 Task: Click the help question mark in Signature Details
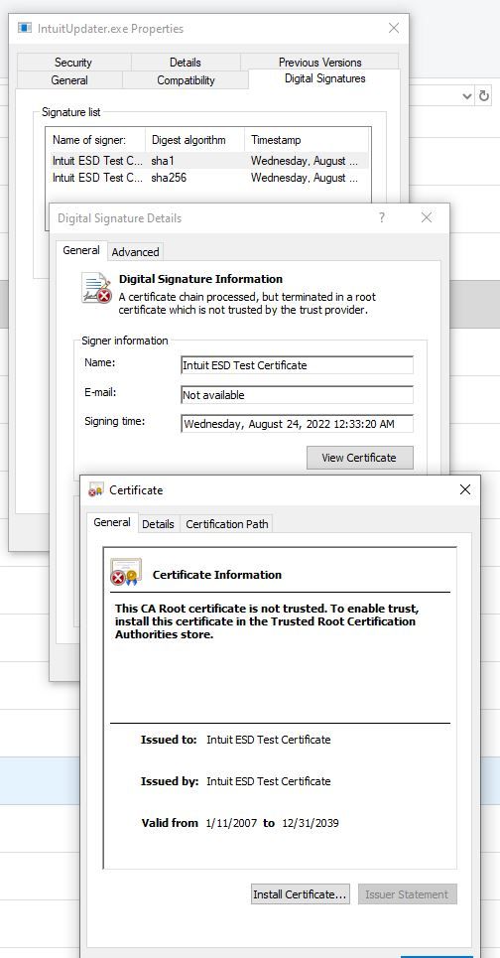(x=382, y=217)
